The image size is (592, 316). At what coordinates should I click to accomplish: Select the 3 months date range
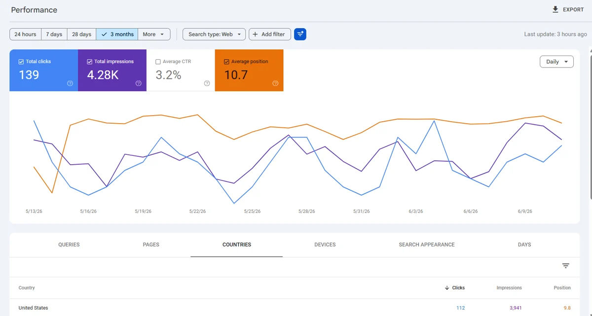(x=117, y=34)
